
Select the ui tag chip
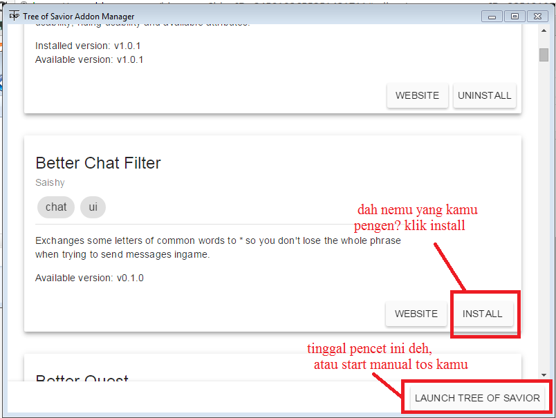[93, 207]
